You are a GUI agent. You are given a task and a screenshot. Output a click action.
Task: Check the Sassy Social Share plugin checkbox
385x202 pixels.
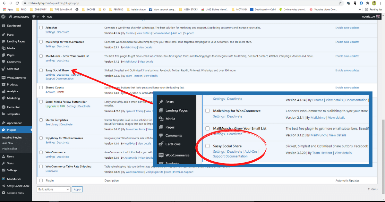[x=41, y=70]
